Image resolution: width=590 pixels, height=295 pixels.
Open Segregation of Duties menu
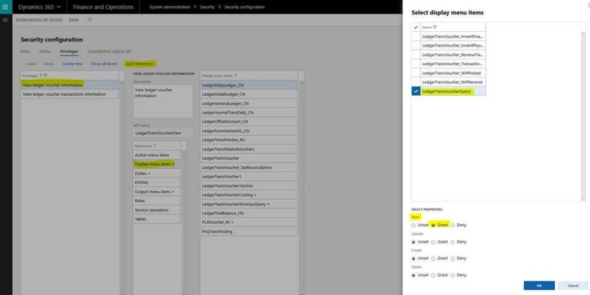(39, 20)
